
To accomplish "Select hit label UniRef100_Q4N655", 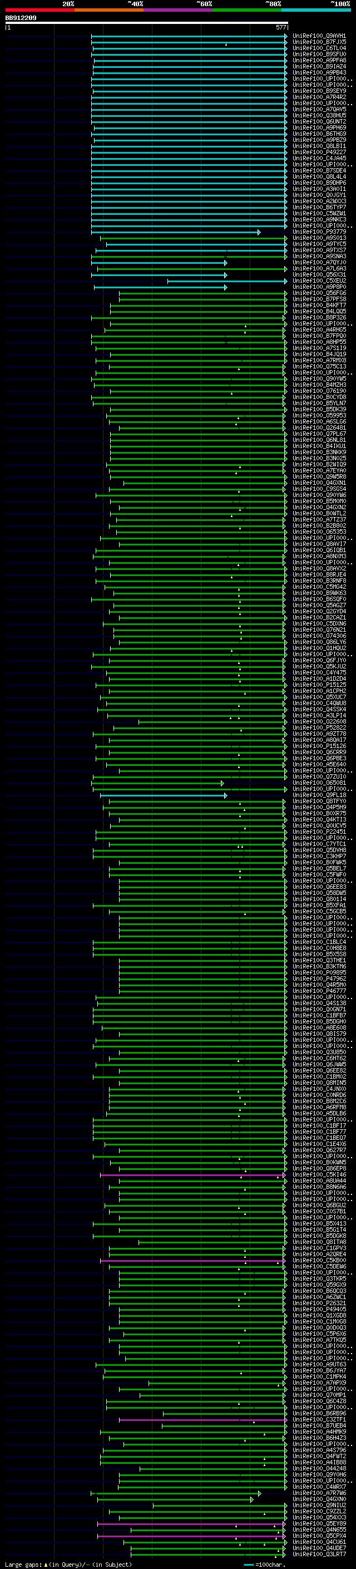I will [319, 1530].
